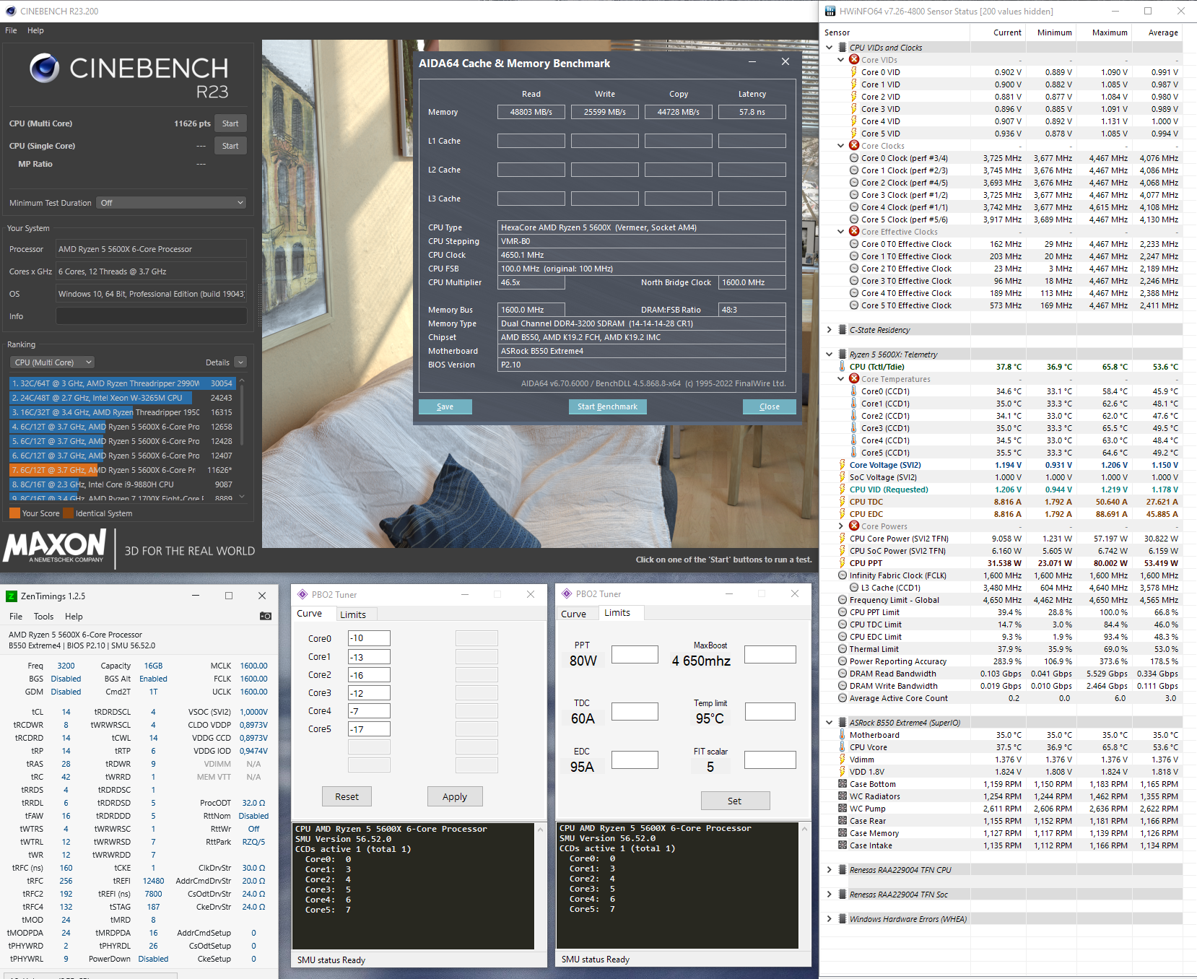The height and width of the screenshot is (979, 1197).
Task: Open the File menu in ZenTimings
Action: (x=16, y=617)
